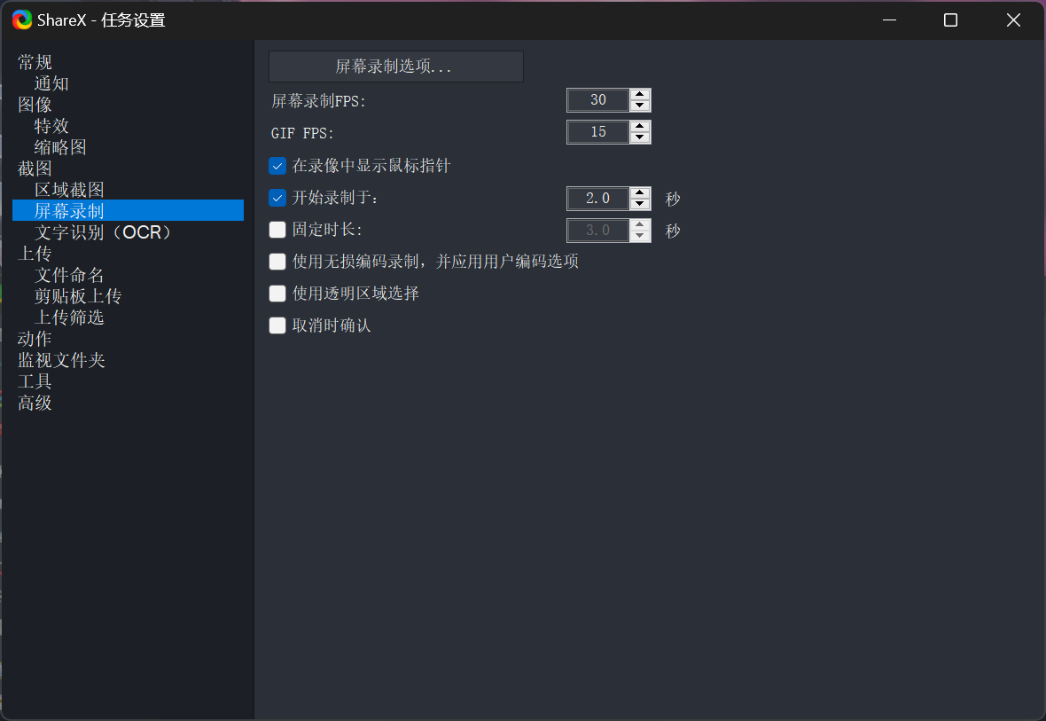Disable 在录像中显示鼠标指针 checkbox
The image size is (1046, 721).
[x=277, y=166]
